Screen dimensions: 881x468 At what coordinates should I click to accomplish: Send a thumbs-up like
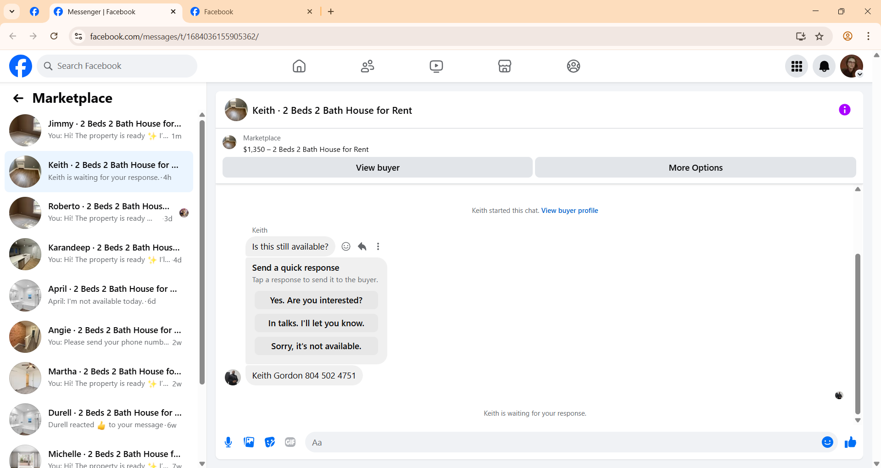[850, 442]
